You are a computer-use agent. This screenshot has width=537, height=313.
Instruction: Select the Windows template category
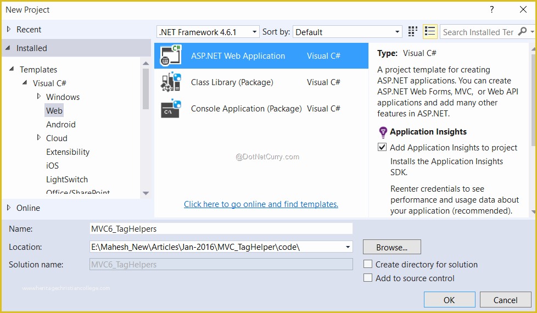[x=63, y=97]
